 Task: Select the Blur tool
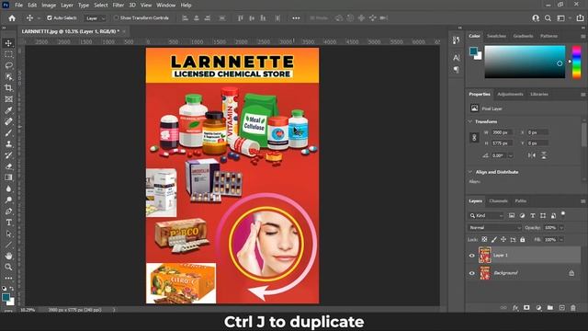tap(8, 188)
